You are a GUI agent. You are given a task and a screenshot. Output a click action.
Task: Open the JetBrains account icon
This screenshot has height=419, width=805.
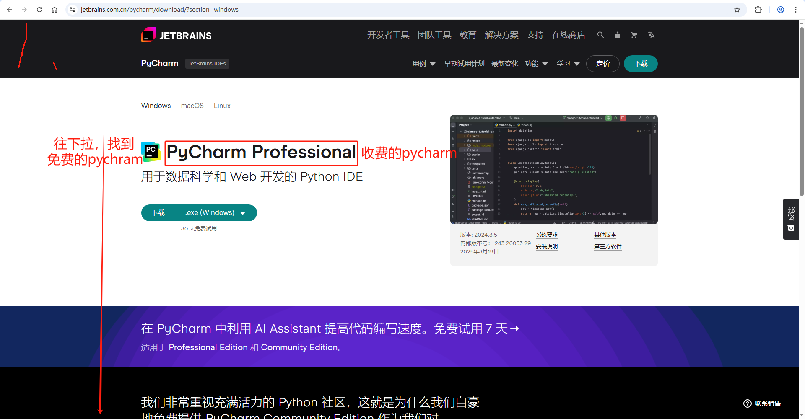(x=617, y=35)
